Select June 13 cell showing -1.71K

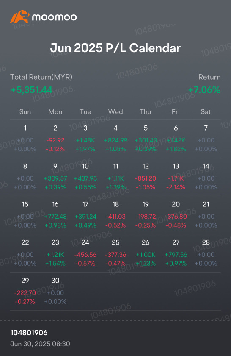(176, 177)
